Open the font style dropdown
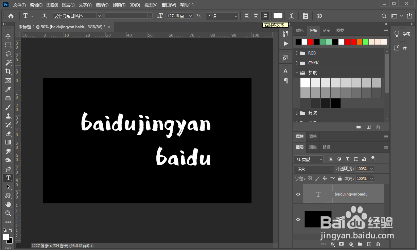The width and height of the screenshot is (417, 250). click(150, 16)
